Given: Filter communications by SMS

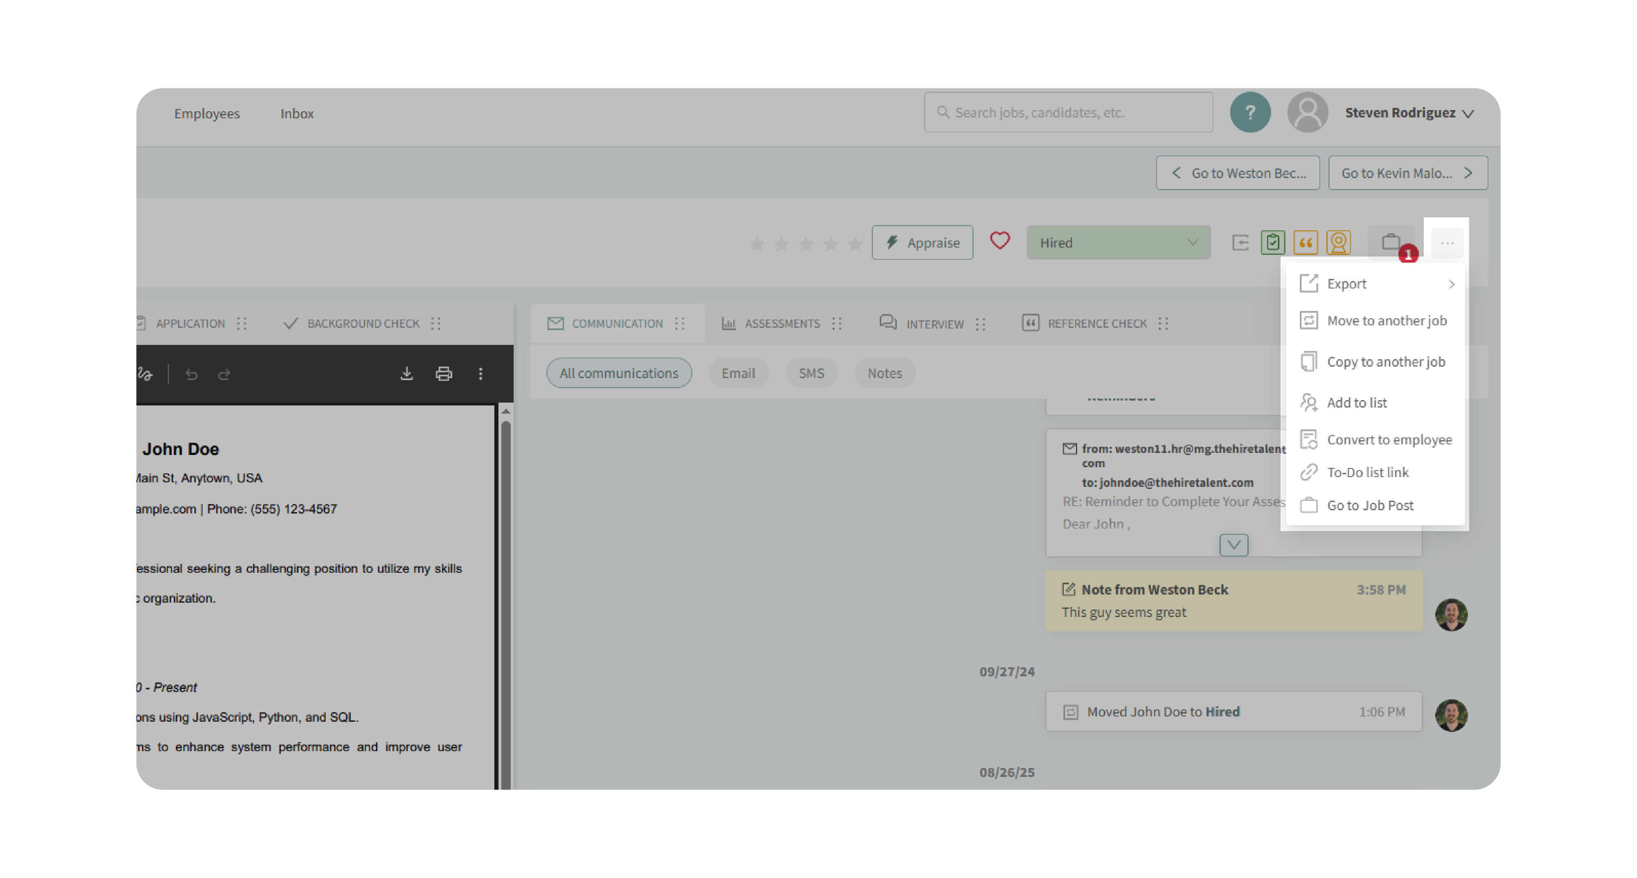Looking at the screenshot, I should (x=811, y=373).
